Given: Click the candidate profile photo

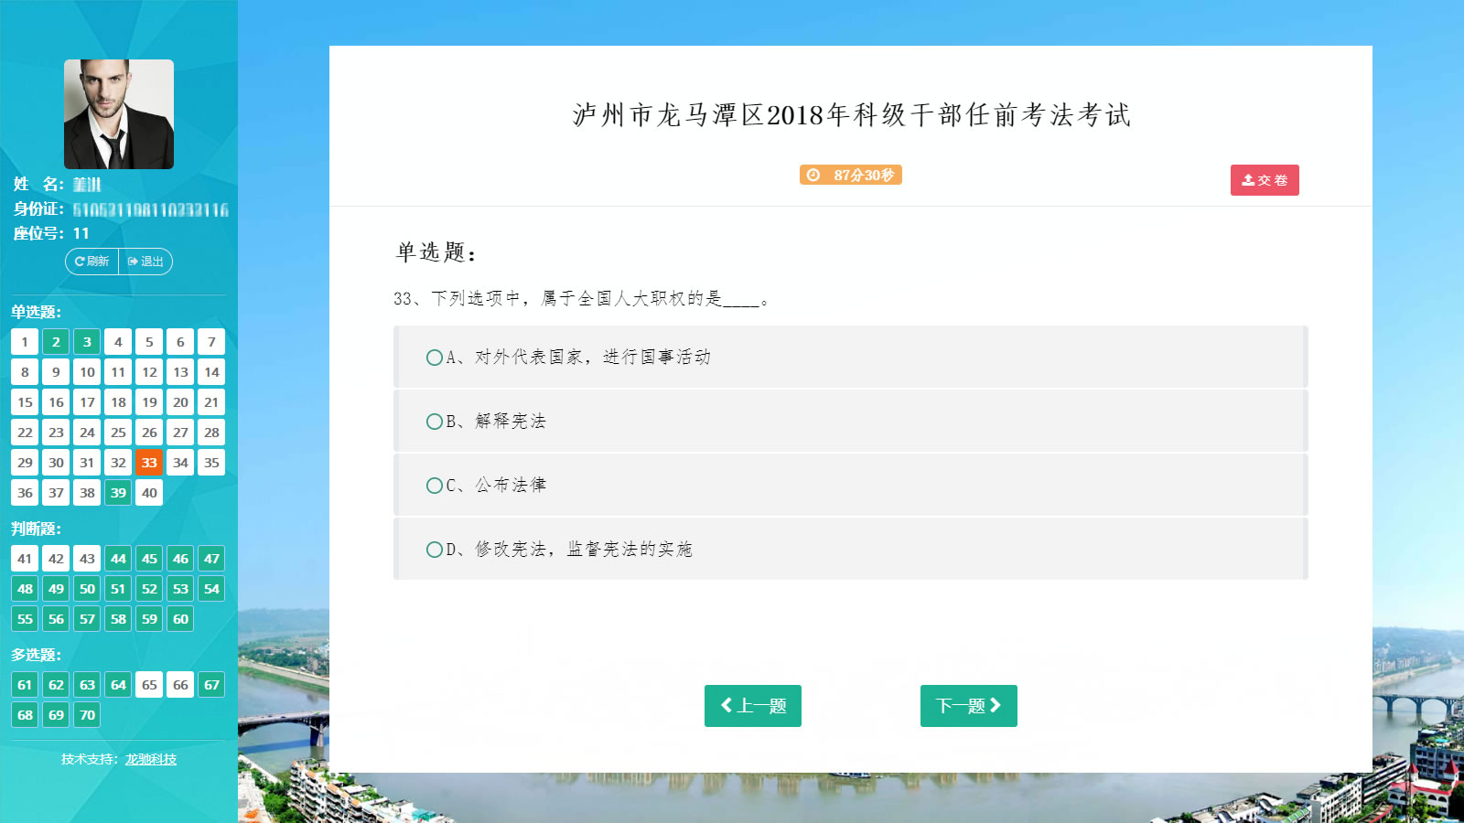Looking at the screenshot, I should tap(119, 114).
